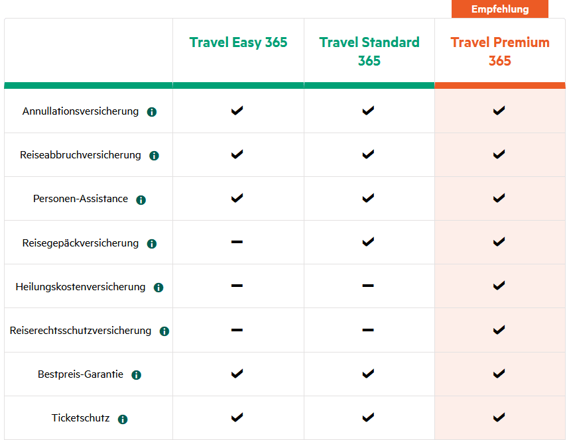Show info for Personen-Assistance
The height and width of the screenshot is (440, 567).
point(141,199)
